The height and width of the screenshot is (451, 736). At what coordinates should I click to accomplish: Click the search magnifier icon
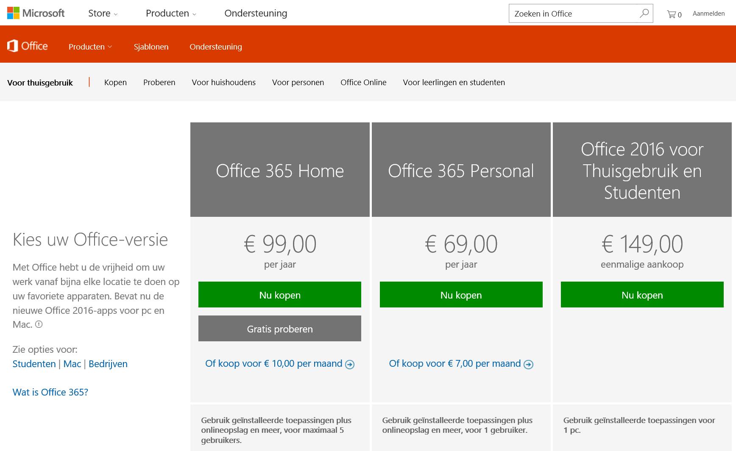[x=644, y=14]
